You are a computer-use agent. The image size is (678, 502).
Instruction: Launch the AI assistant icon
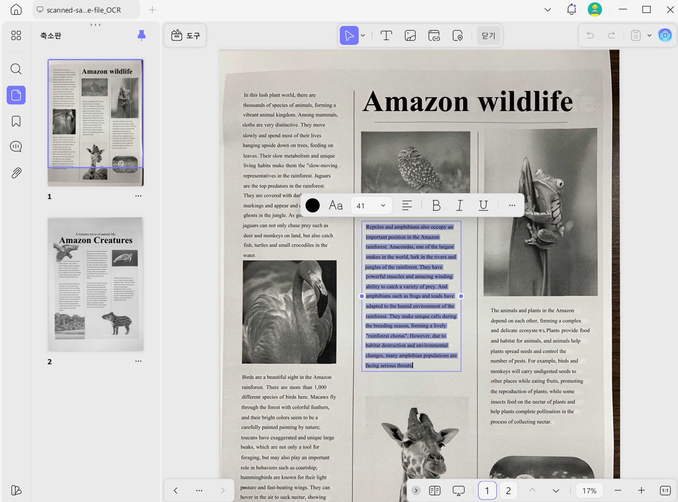click(x=665, y=35)
